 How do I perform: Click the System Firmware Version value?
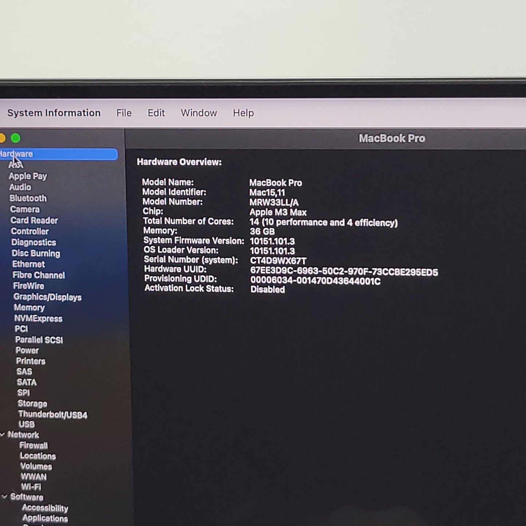272,241
